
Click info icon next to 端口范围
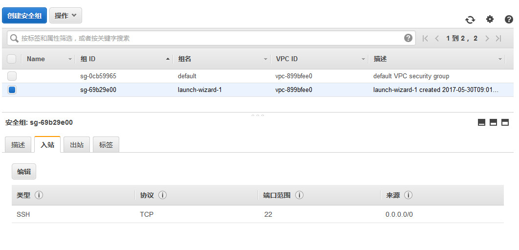(299, 195)
